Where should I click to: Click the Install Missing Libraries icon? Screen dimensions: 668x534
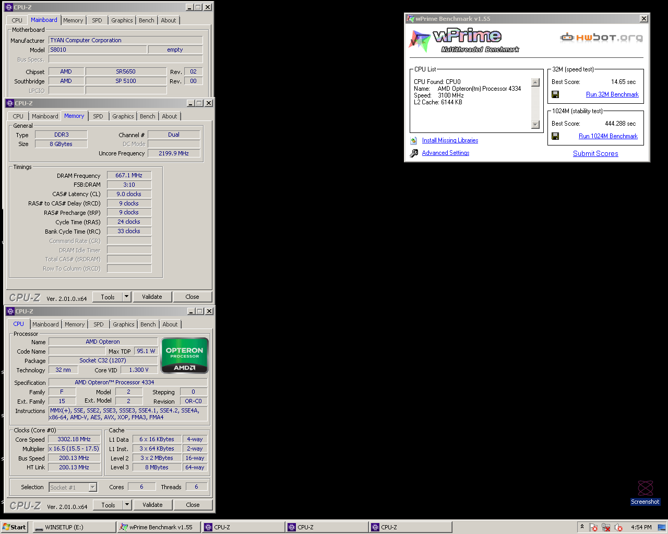pos(414,140)
